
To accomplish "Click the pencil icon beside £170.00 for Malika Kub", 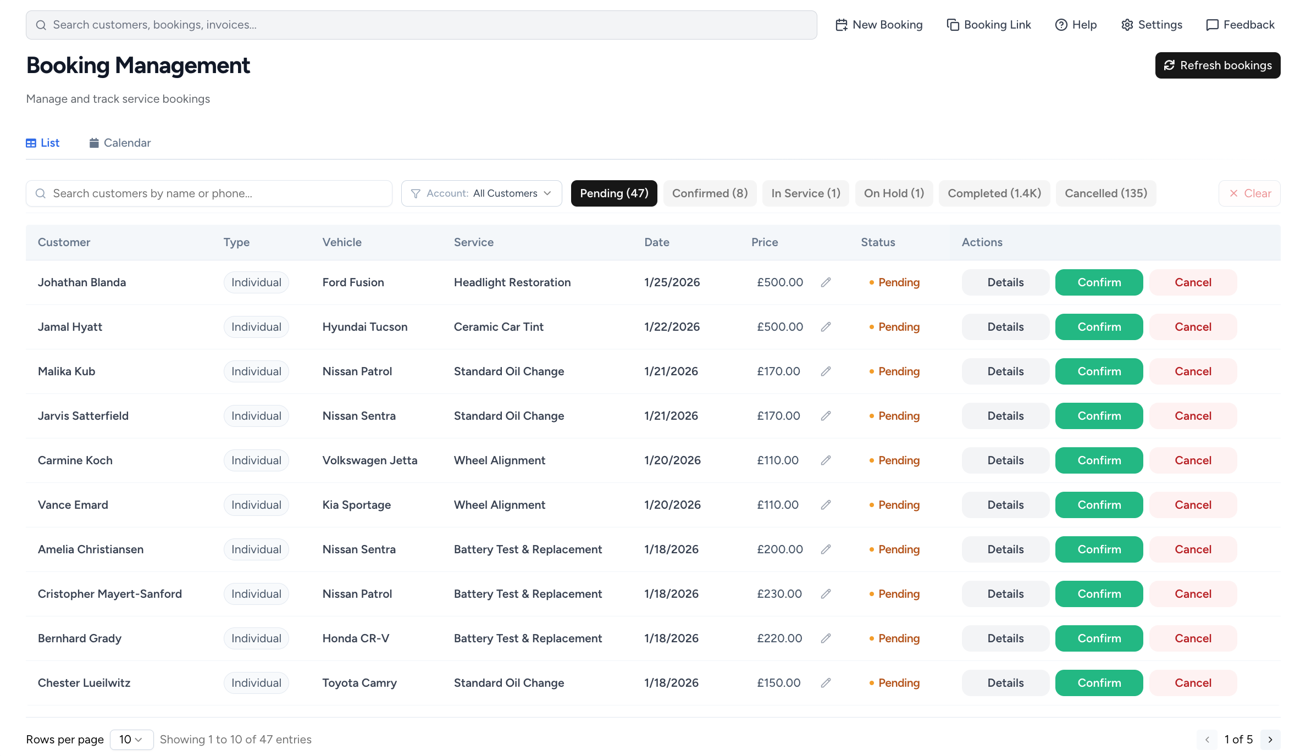I will pyautogui.click(x=826, y=371).
